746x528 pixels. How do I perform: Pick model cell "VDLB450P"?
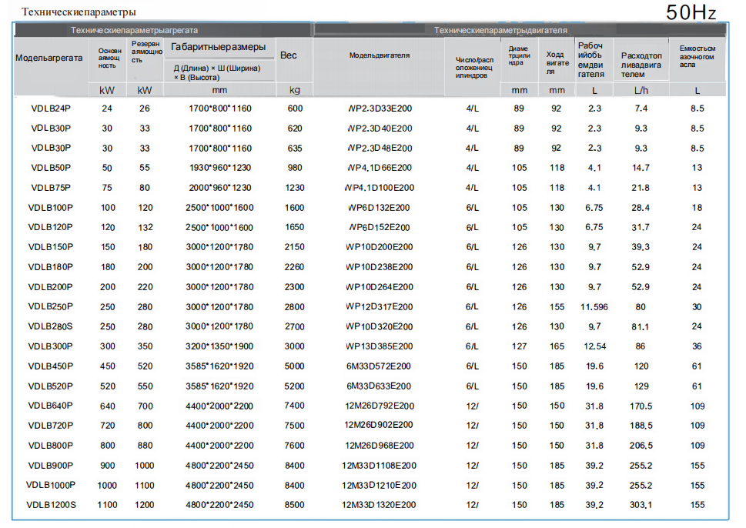point(51,366)
